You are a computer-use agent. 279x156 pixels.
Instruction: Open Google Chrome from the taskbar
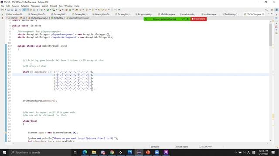(112, 152)
